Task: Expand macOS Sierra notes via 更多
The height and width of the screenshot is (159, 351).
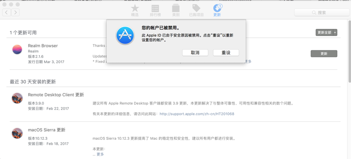Action: pos(100,154)
